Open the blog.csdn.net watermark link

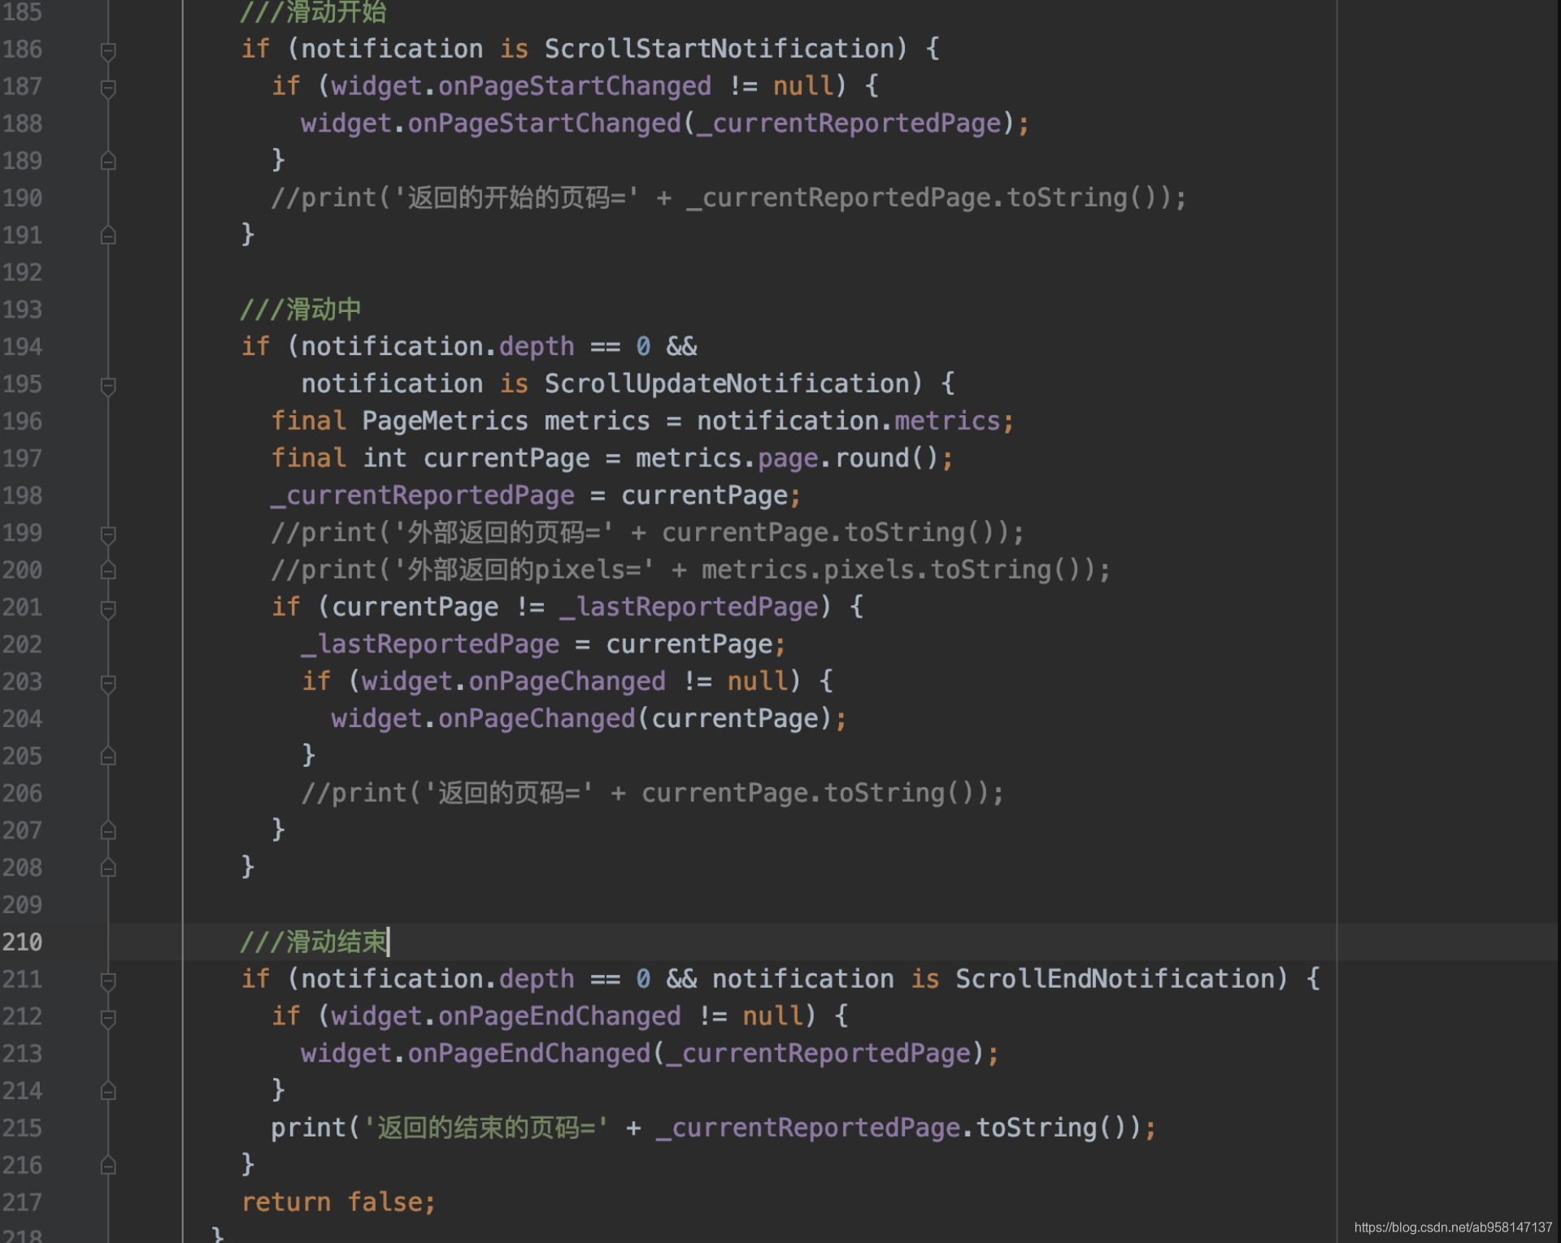(x=1453, y=1228)
